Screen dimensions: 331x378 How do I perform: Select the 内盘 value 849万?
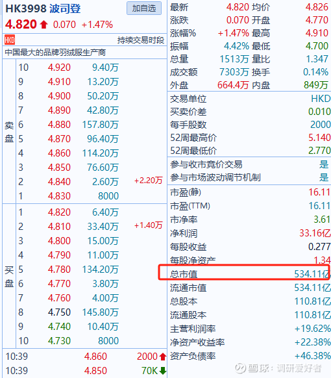tap(316, 85)
